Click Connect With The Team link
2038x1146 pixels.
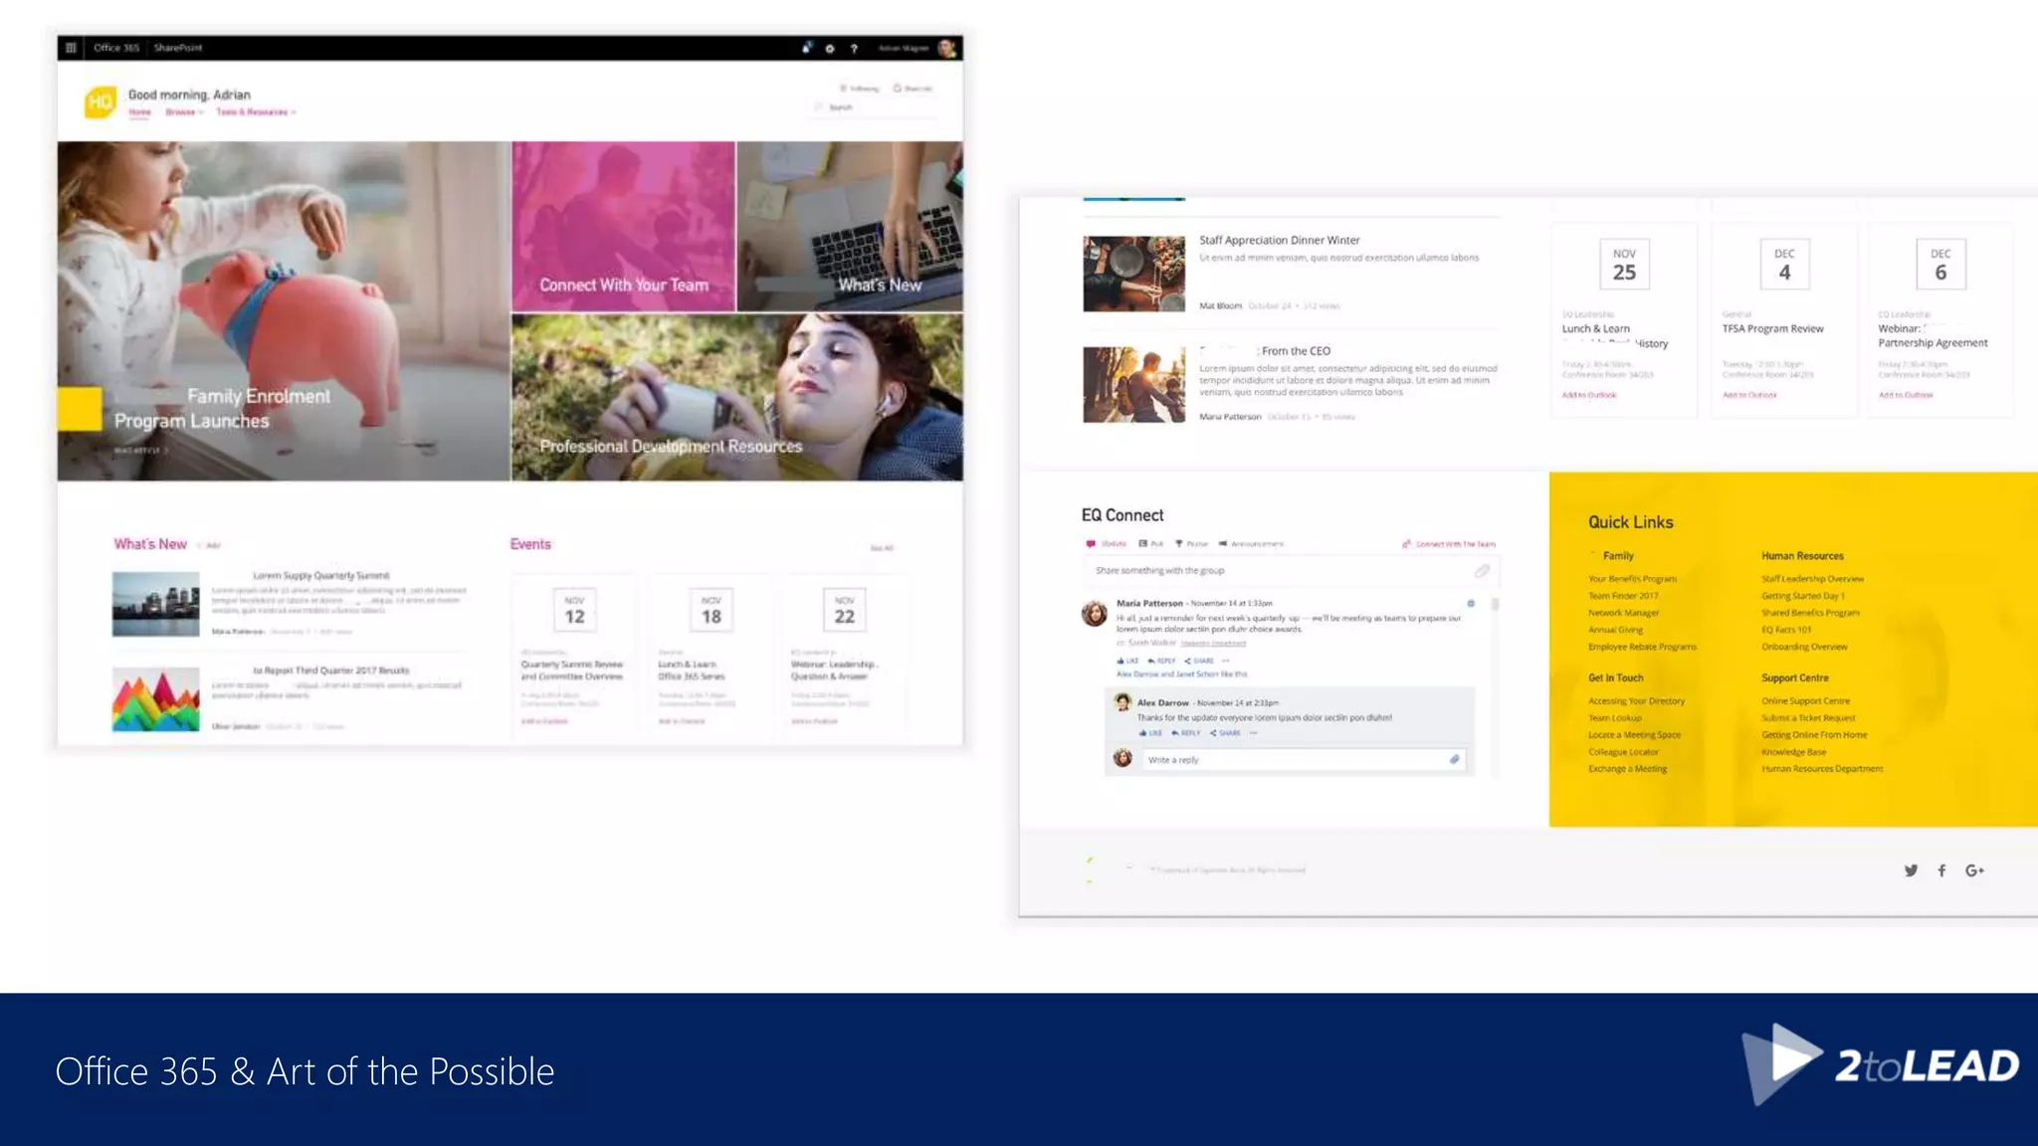pos(1449,544)
